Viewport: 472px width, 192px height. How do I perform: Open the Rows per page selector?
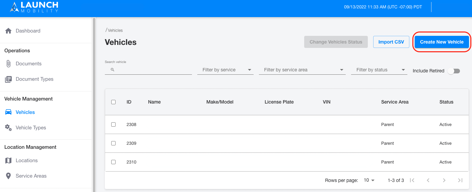pyautogui.click(x=369, y=180)
